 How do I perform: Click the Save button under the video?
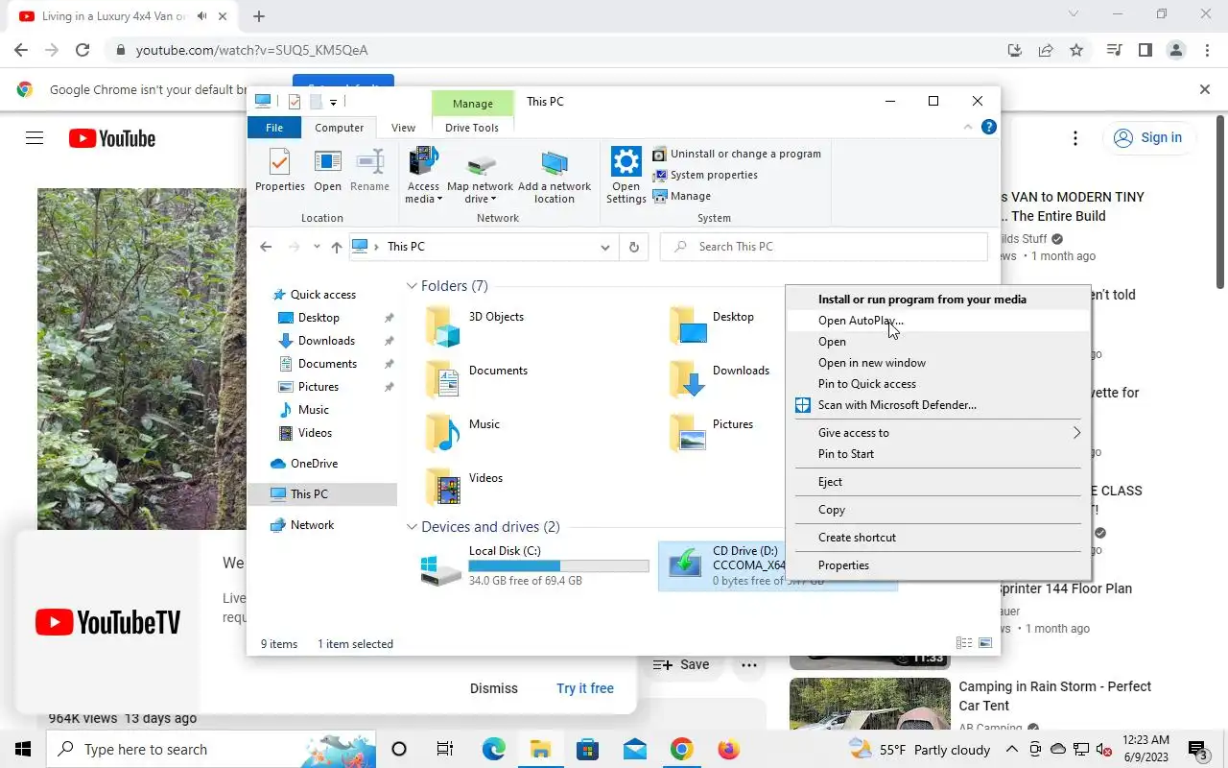[682, 664]
